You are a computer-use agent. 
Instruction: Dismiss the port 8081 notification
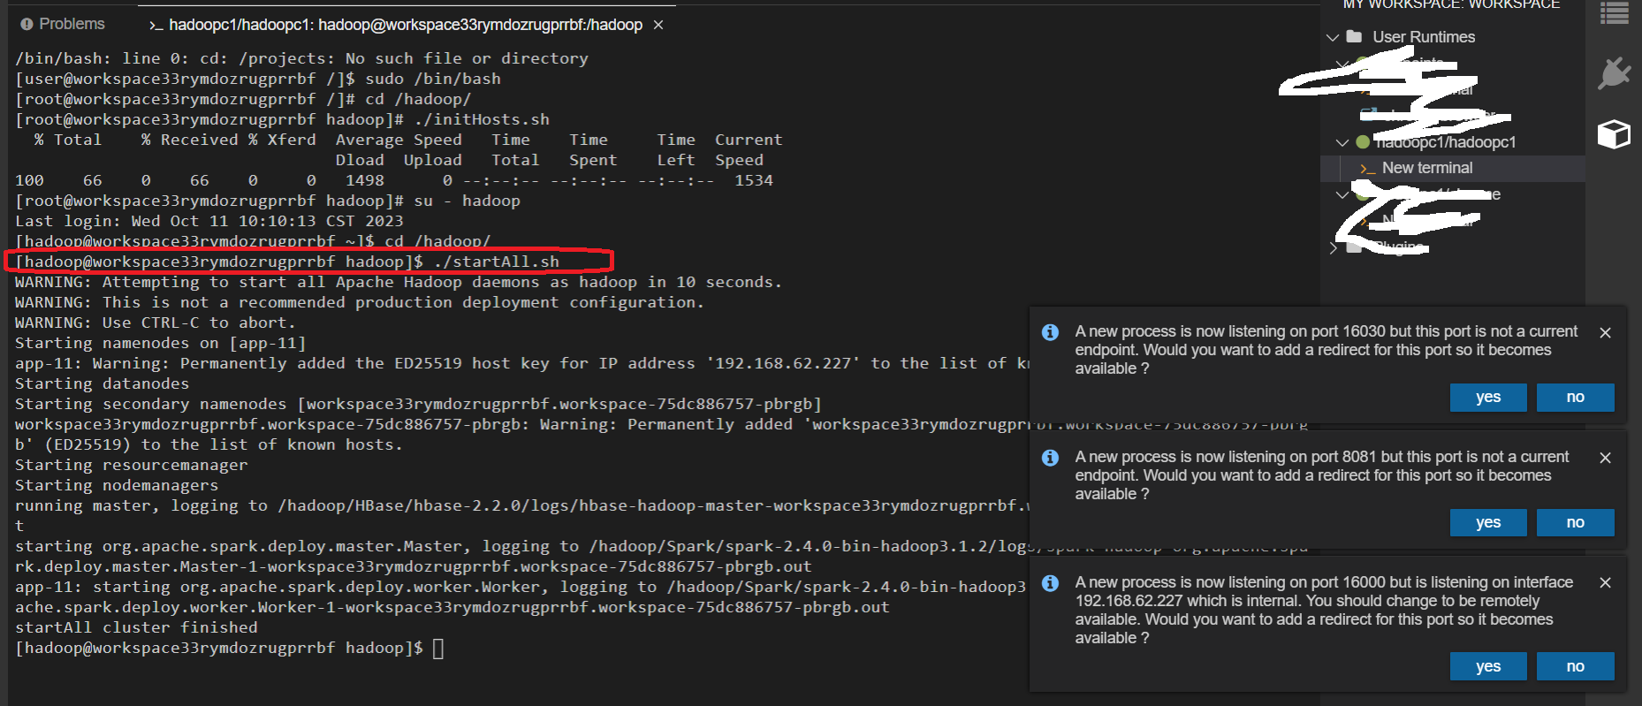pos(1606,458)
